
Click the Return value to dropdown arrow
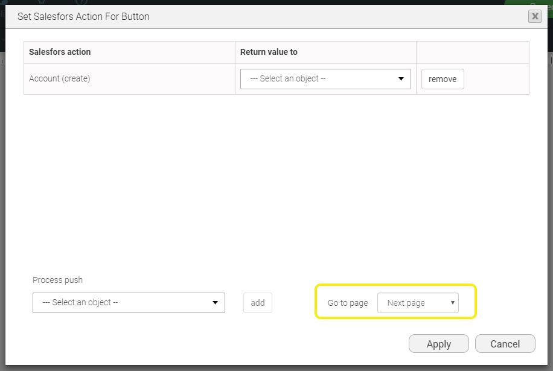coord(401,78)
